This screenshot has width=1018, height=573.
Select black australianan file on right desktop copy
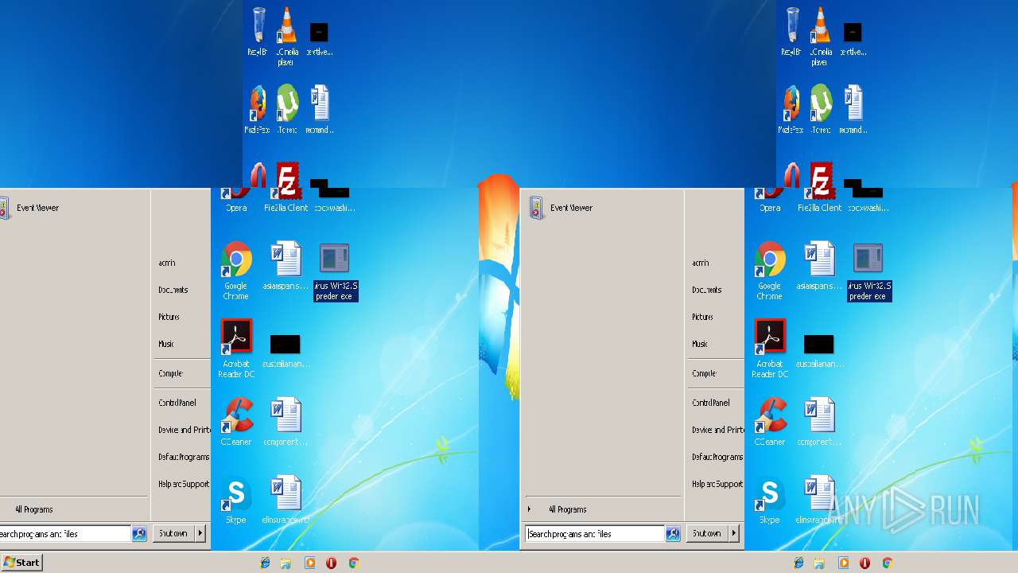point(819,351)
